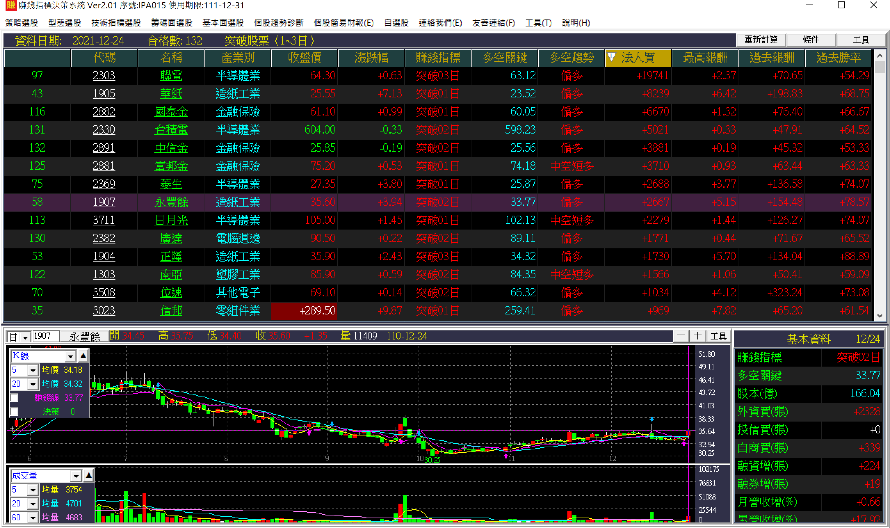The image size is (890, 528).
Task: Collapse the 成交量 panel with triangle button
Action: (89, 475)
